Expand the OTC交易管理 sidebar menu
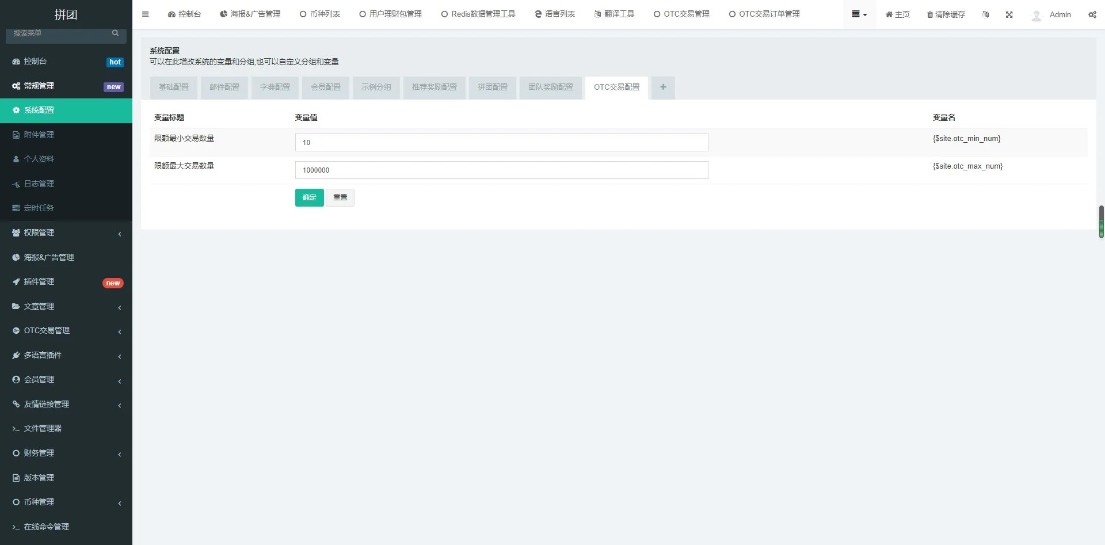This screenshot has width=1105, height=545. [x=66, y=330]
